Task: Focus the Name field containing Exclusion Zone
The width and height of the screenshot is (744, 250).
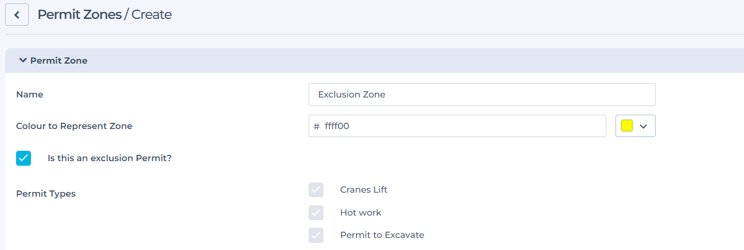Action: [x=481, y=95]
